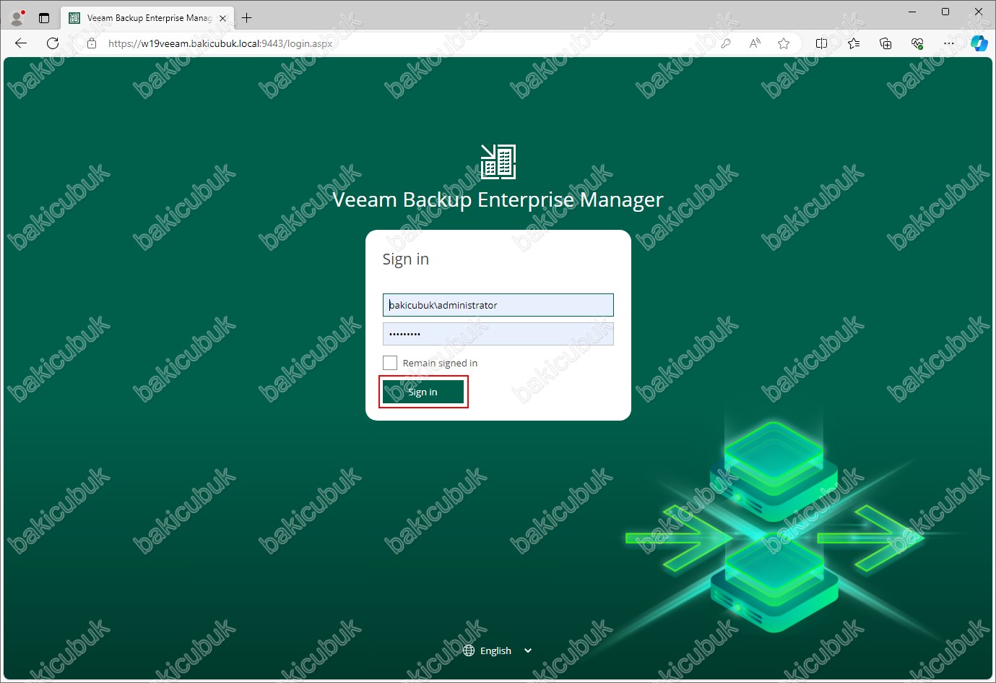Click the Remain signed in label

440,363
